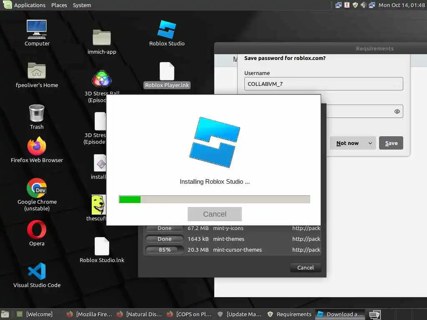Switch to the Download a... taskbar window

click(340, 315)
